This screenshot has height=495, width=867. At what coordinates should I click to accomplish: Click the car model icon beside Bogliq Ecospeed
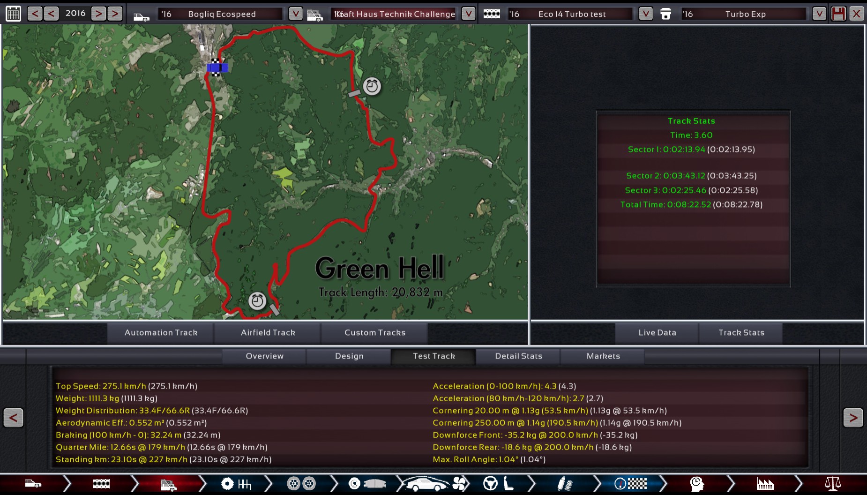click(141, 17)
